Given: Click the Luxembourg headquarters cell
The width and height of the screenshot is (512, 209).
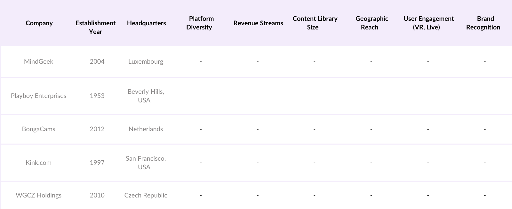Looking at the screenshot, I should (x=146, y=61).
